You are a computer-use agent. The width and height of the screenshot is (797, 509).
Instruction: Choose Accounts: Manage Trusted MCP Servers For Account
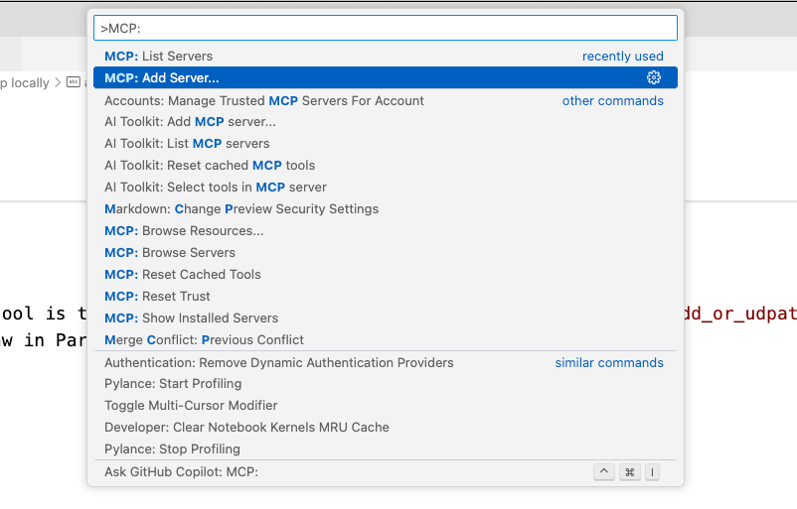coord(386,100)
